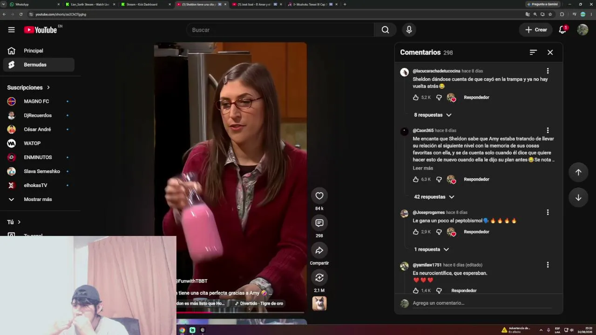Viewport: 596px width, 335px height.
Task: Click the Agrega un comentario field
Action: [x=482, y=303]
